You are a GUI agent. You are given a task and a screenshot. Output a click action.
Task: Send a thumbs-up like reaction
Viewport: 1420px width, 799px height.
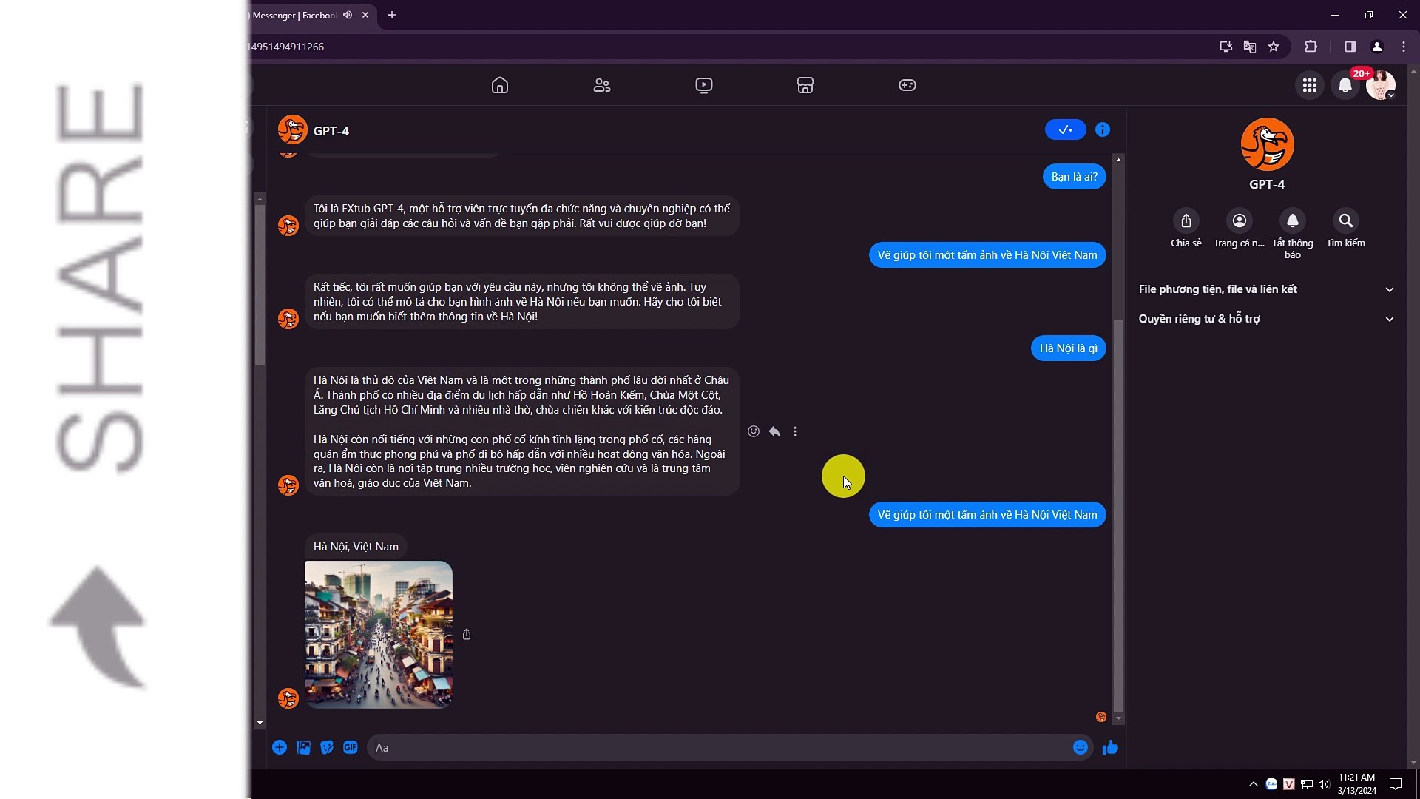tap(1110, 747)
